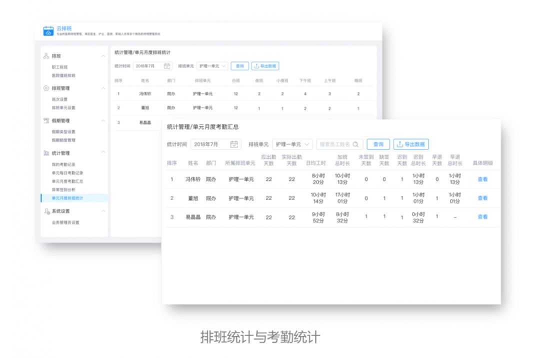Image resolution: width=540 pixels, height=358 pixels.
Task: Collapse the 统计管理 sidebar section chevron
Action: (103, 152)
